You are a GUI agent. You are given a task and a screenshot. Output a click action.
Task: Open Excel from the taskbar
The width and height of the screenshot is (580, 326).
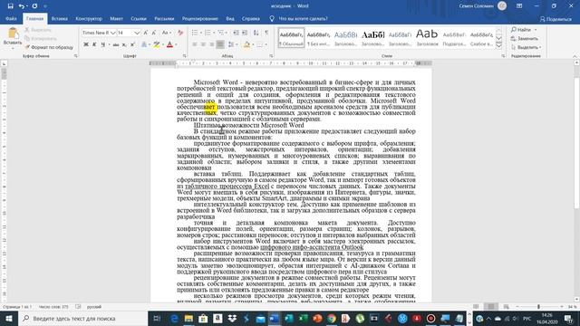[x=304, y=318]
